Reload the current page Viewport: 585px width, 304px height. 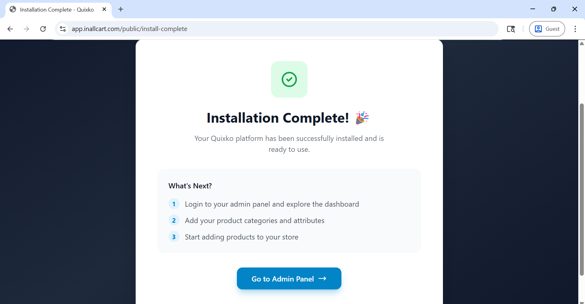click(43, 29)
